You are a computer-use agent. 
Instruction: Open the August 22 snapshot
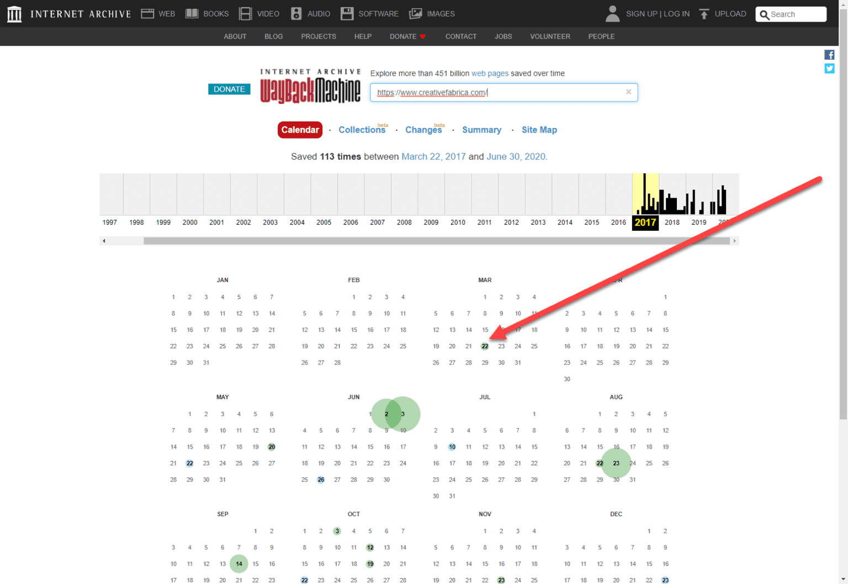(x=600, y=464)
